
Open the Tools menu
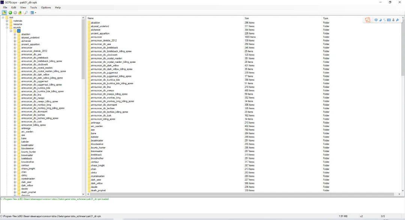34,7
